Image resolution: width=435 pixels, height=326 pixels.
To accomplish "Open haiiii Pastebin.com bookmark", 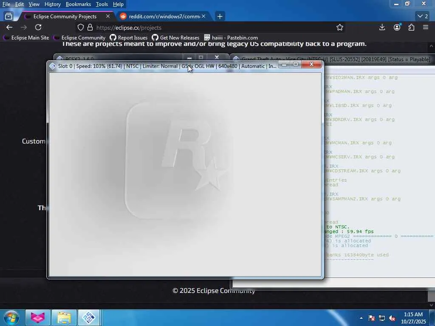I will point(231,38).
